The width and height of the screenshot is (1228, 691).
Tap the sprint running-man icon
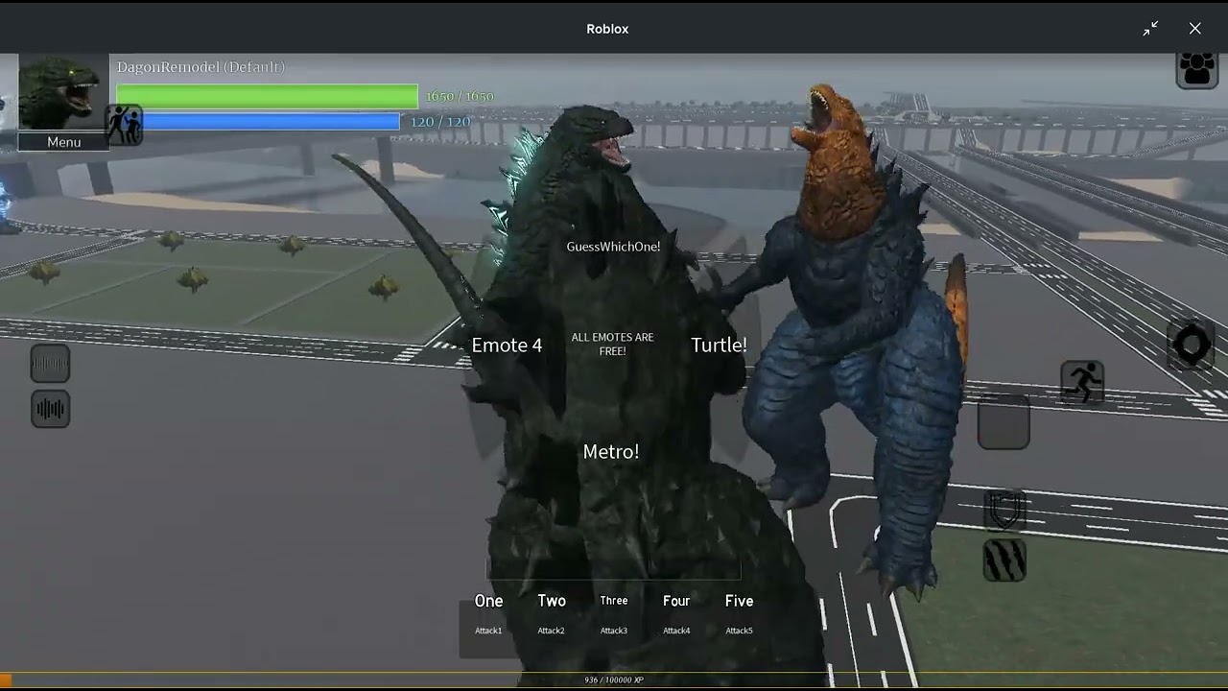click(x=1082, y=383)
